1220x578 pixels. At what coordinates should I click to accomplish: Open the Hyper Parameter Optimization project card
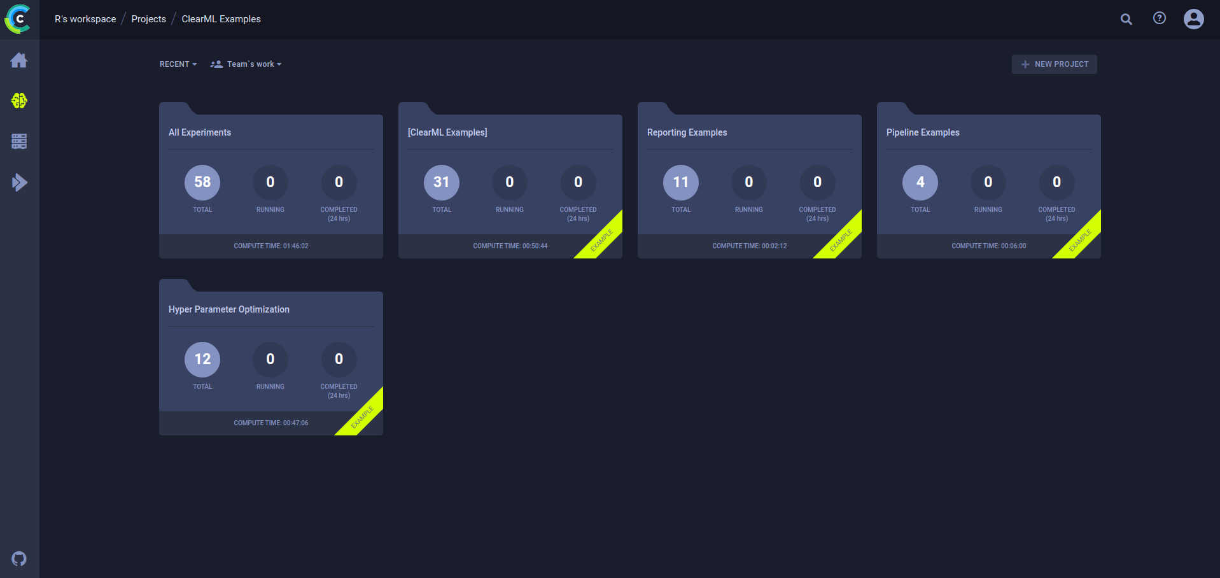(x=271, y=357)
